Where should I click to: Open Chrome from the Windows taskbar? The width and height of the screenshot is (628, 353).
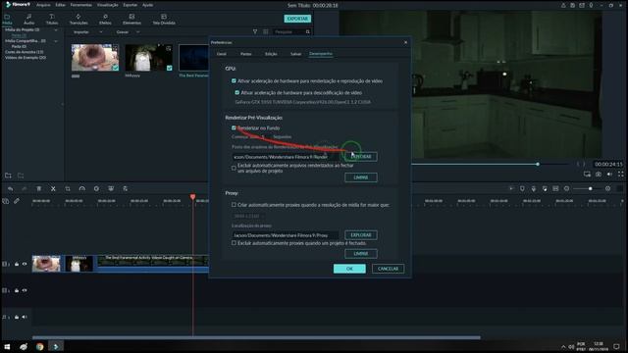pyautogui.click(x=39, y=346)
